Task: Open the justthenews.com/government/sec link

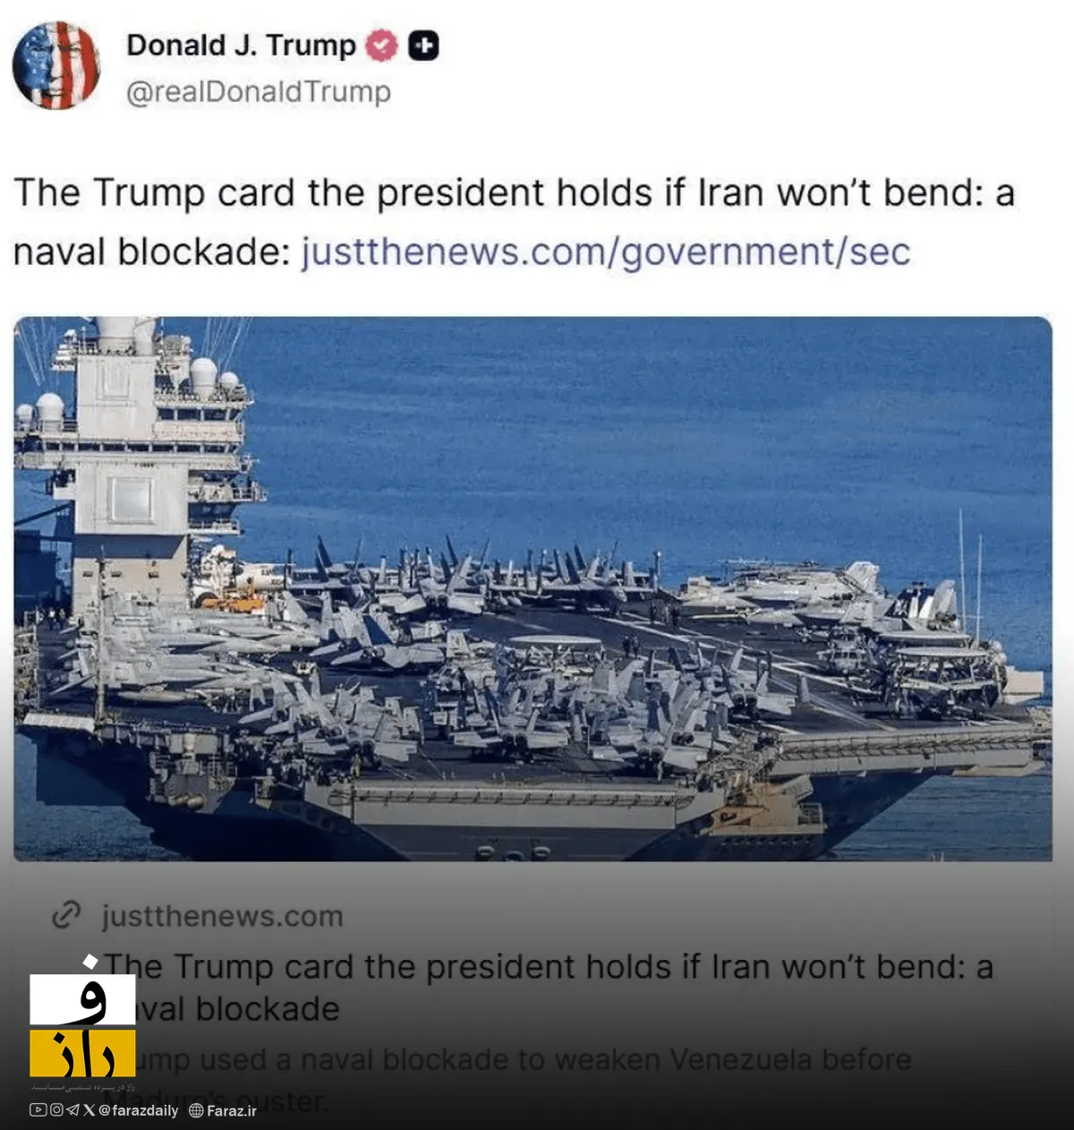Action: [x=605, y=252]
